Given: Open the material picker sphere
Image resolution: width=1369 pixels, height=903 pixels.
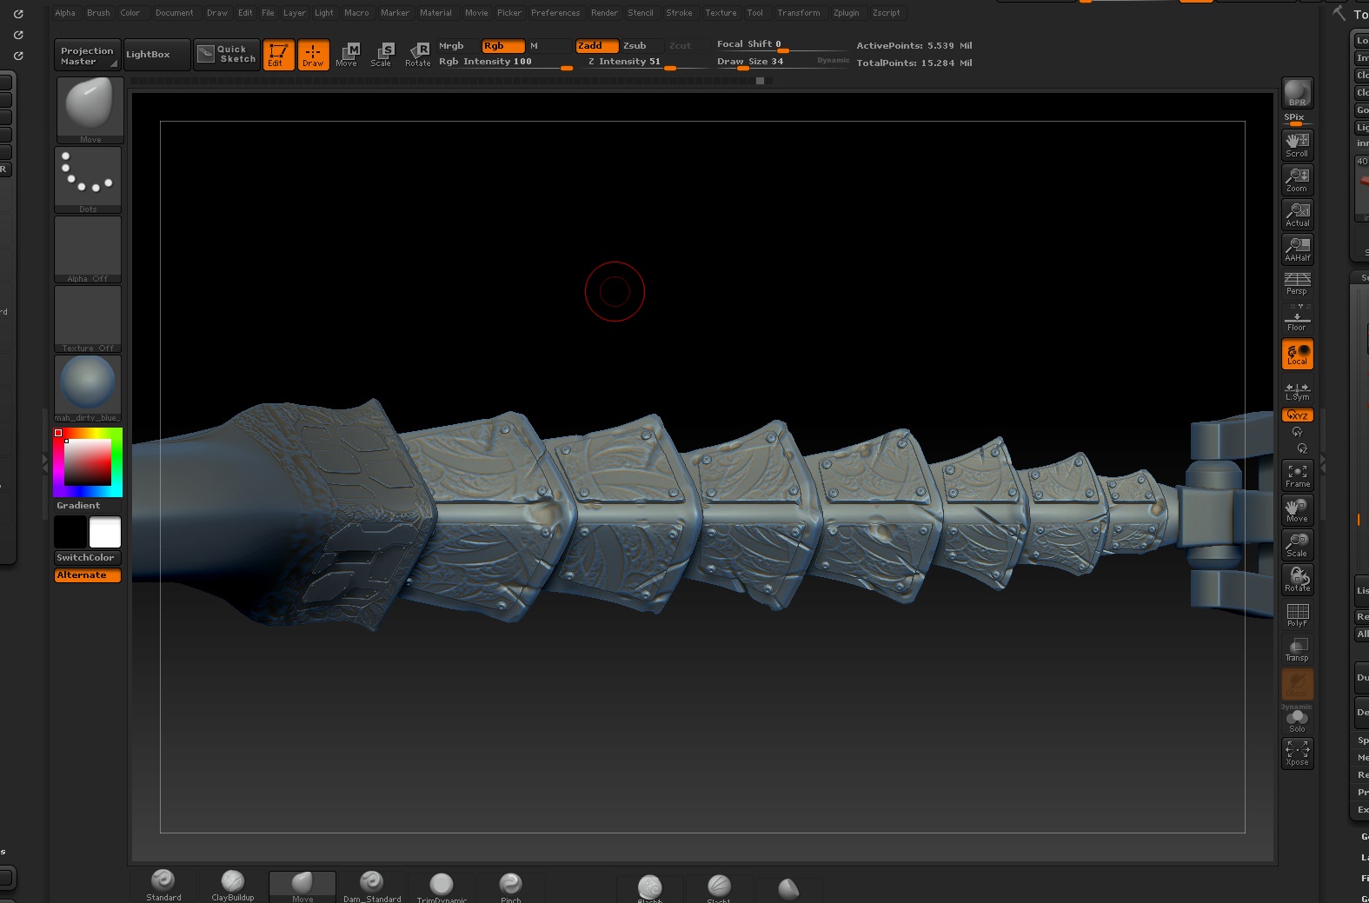Looking at the screenshot, I should (88, 388).
